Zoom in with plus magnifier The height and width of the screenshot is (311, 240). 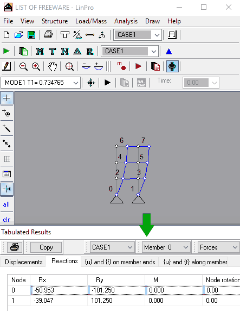pos(36,66)
